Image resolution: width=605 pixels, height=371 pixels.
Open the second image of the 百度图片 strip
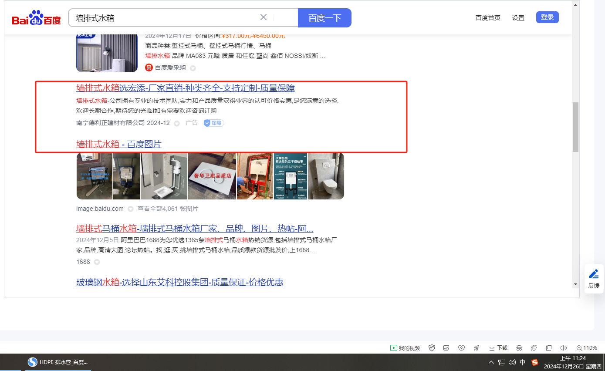126,176
